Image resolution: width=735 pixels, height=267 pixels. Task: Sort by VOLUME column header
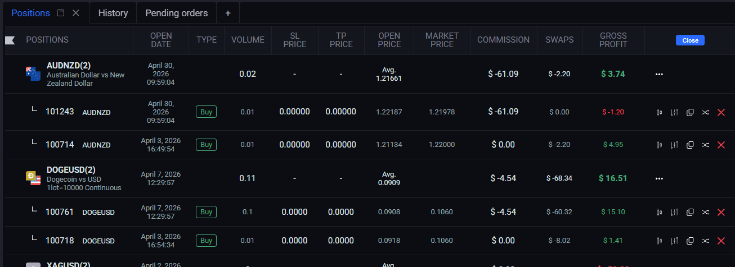pyautogui.click(x=248, y=40)
